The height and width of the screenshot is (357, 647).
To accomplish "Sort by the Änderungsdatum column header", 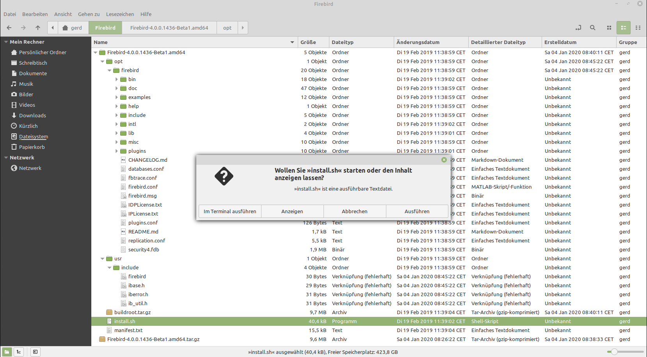I will tap(418, 42).
